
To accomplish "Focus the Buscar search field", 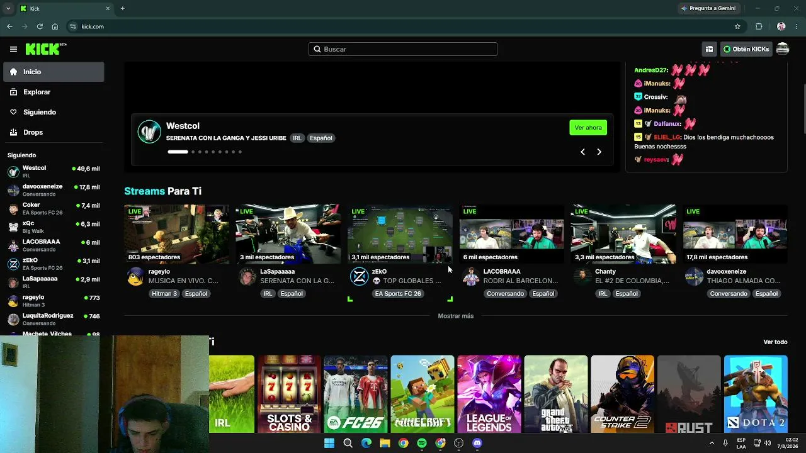I will coord(403,49).
